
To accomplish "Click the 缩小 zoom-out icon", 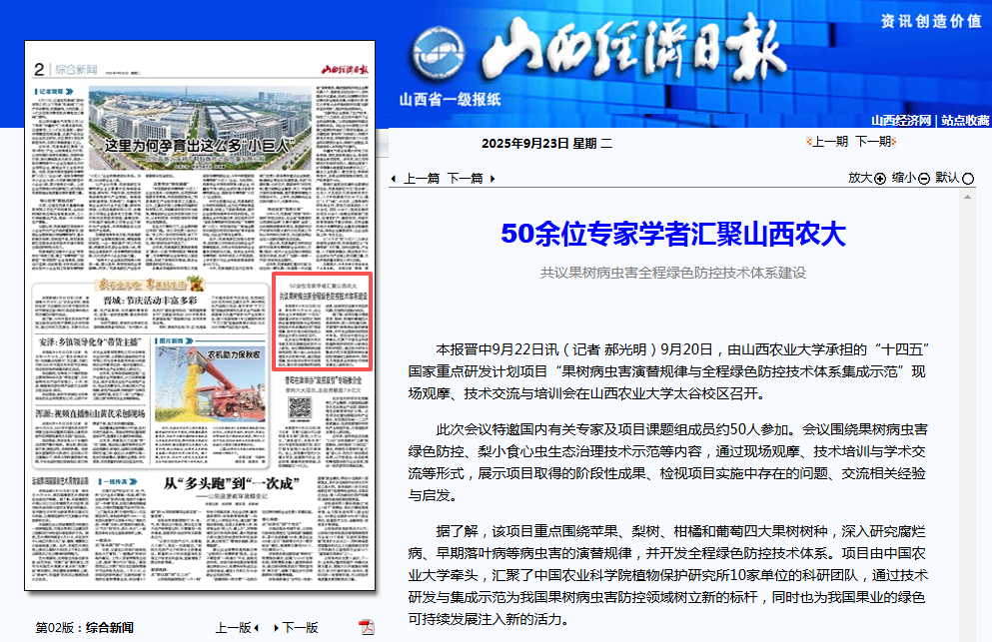I will point(924,179).
